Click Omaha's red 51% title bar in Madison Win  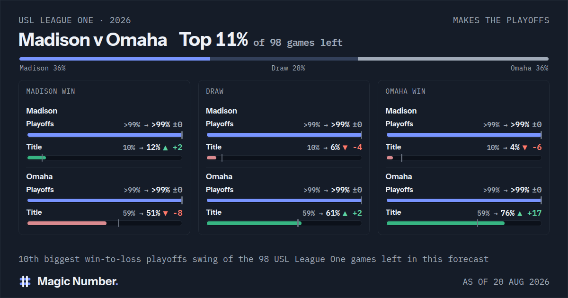tap(67, 223)
